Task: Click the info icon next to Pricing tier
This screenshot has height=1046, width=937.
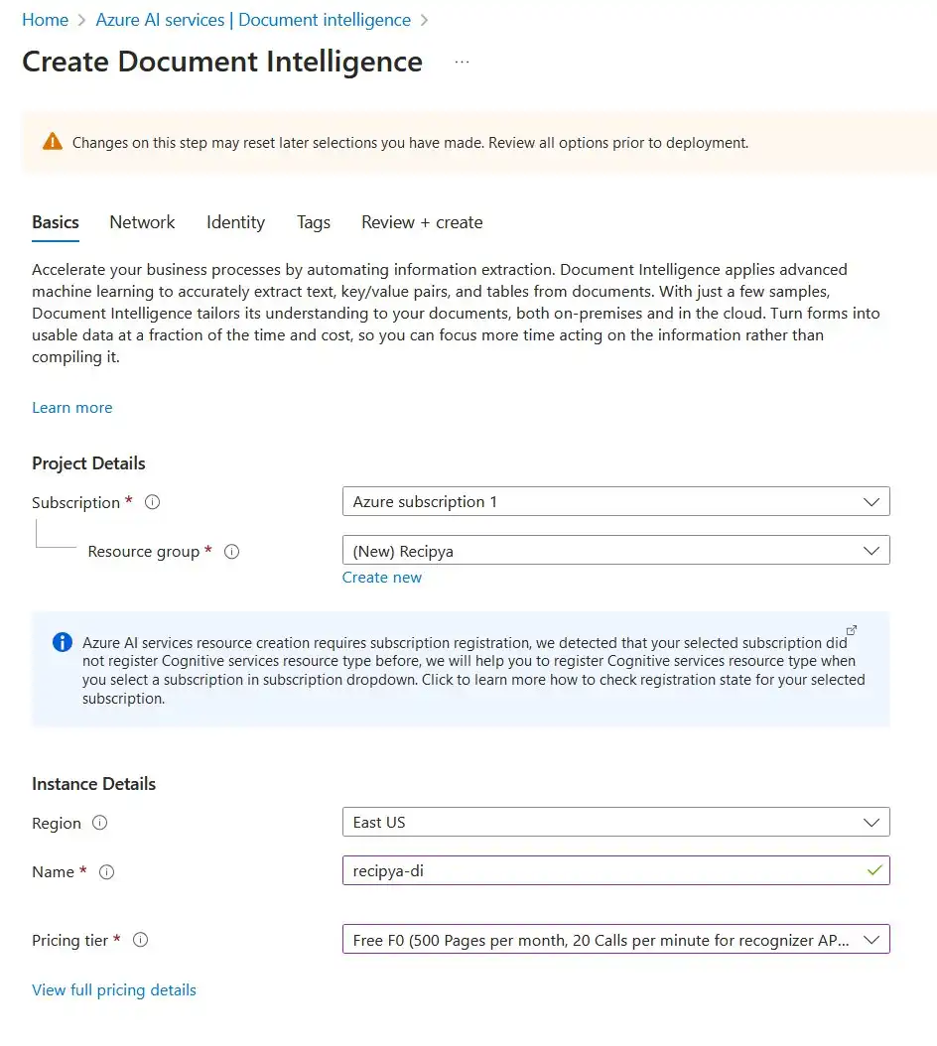Action: click(x=141, y=940)
